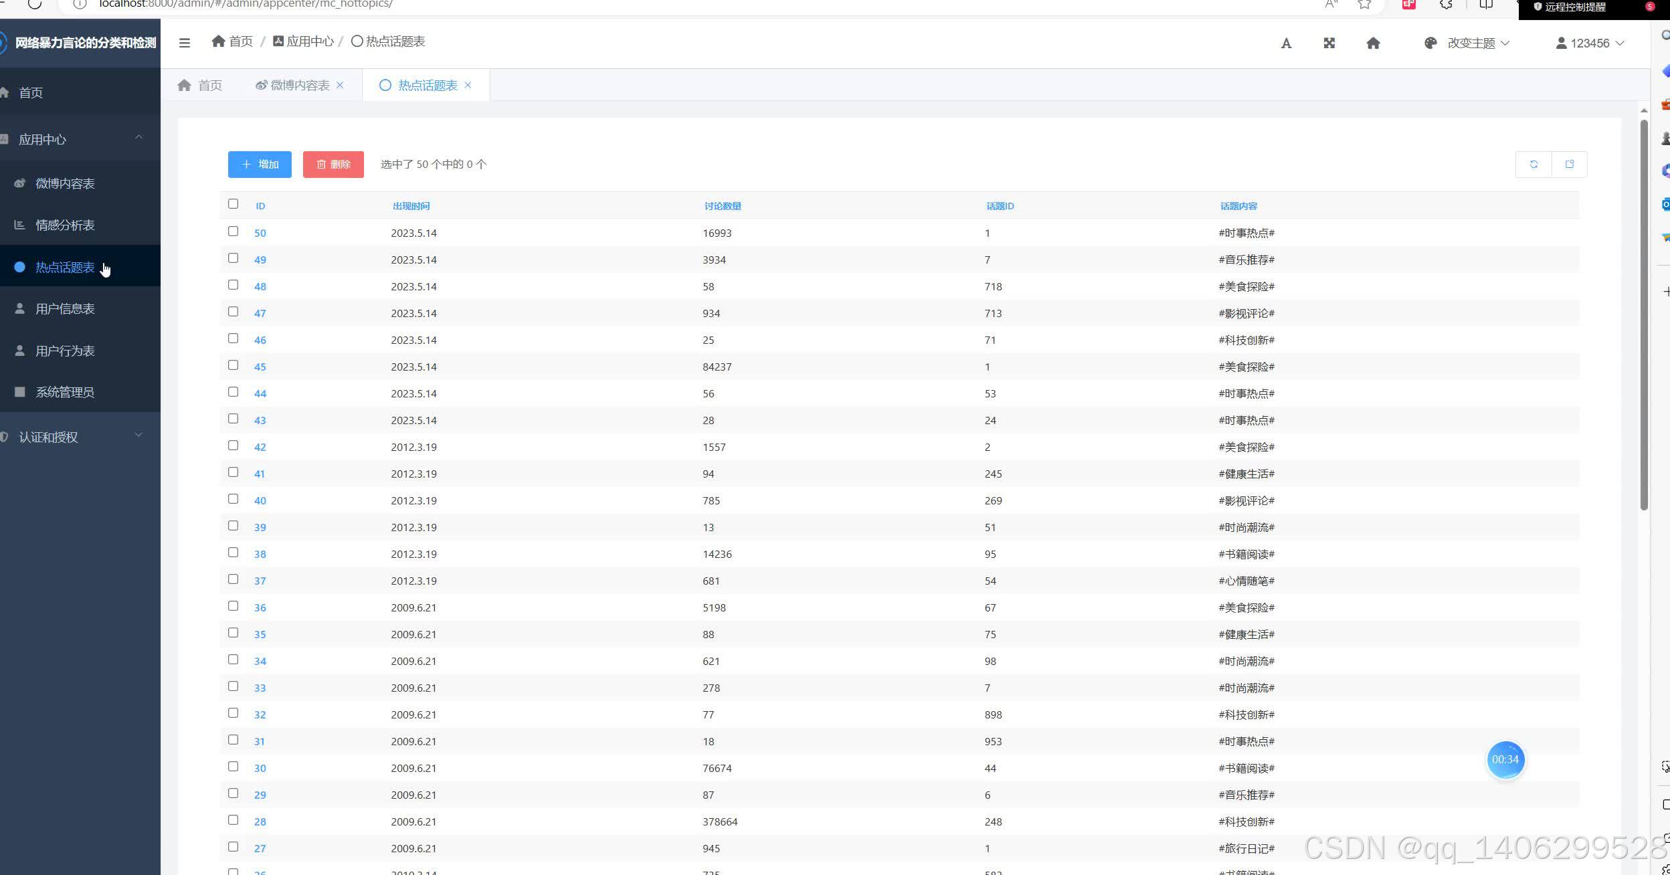Sort by the ID column header

click(x=260, y=206)
